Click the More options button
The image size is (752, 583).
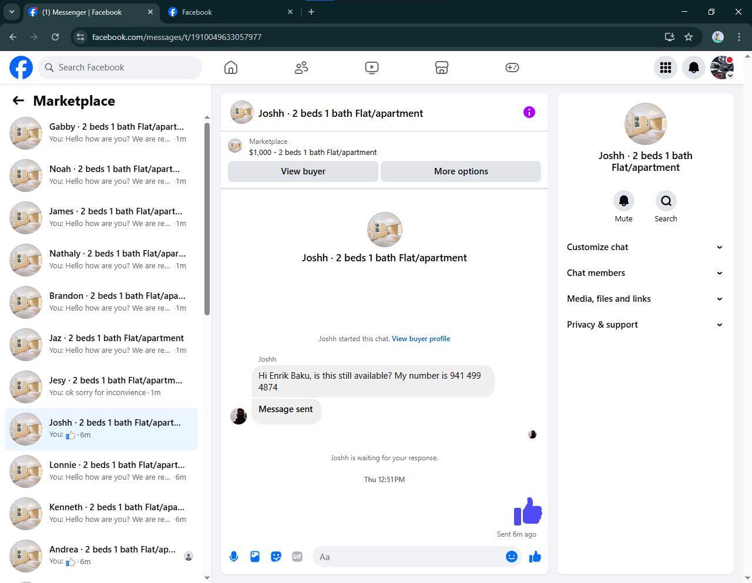(x=461, y=171)
